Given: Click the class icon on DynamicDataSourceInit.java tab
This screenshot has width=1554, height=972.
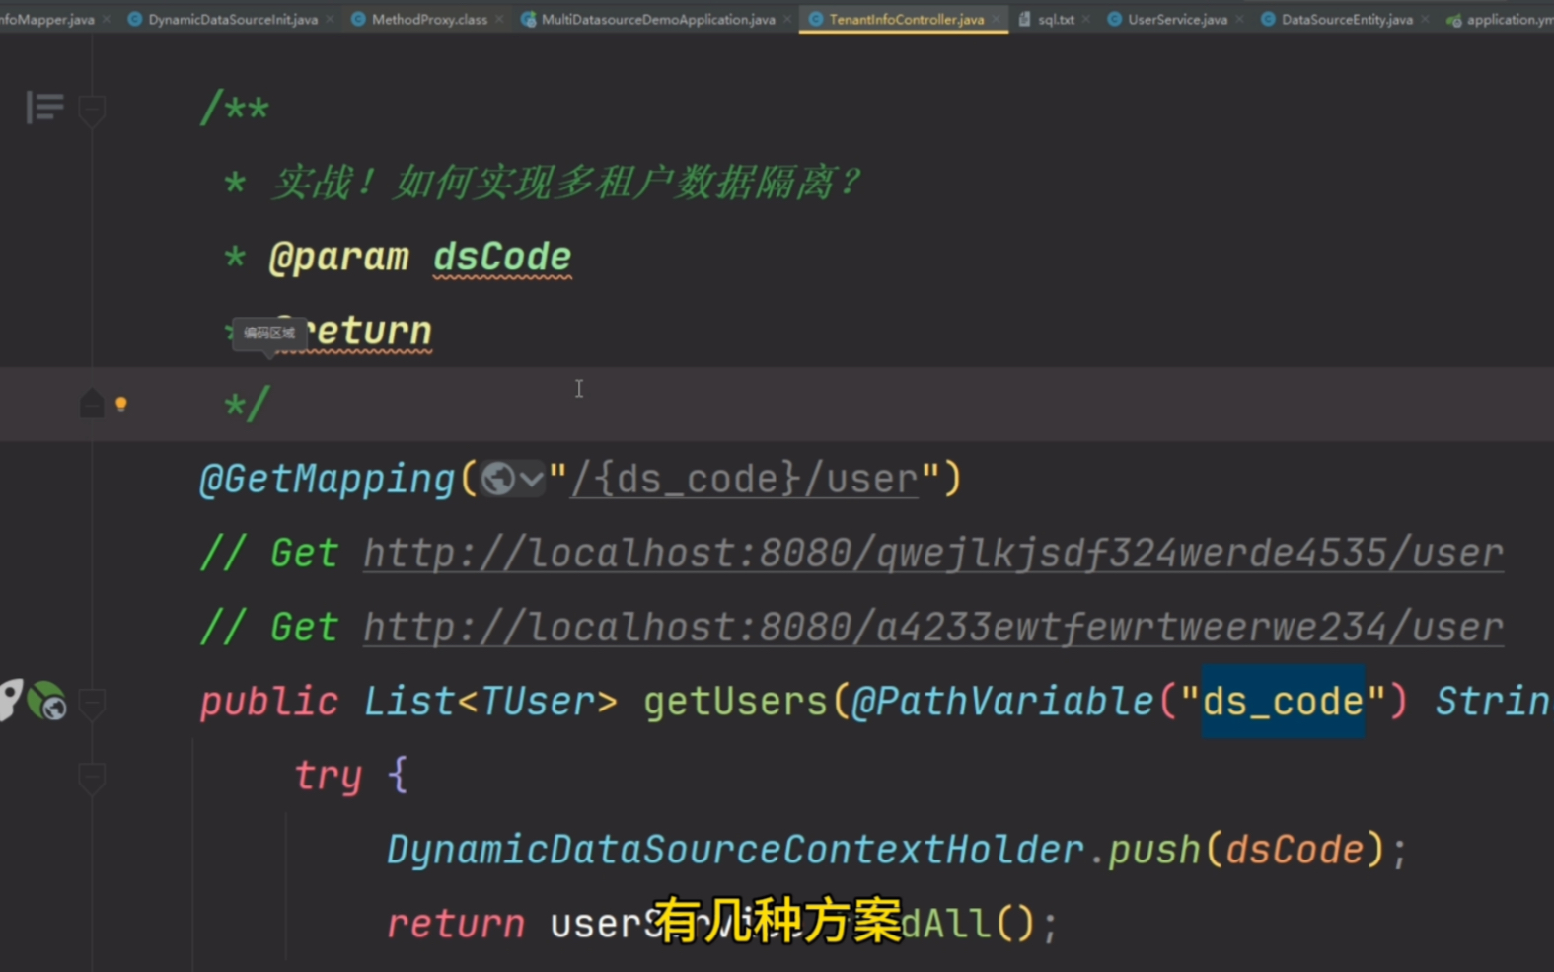Looking at the screenshot, I should pos(135,19).
